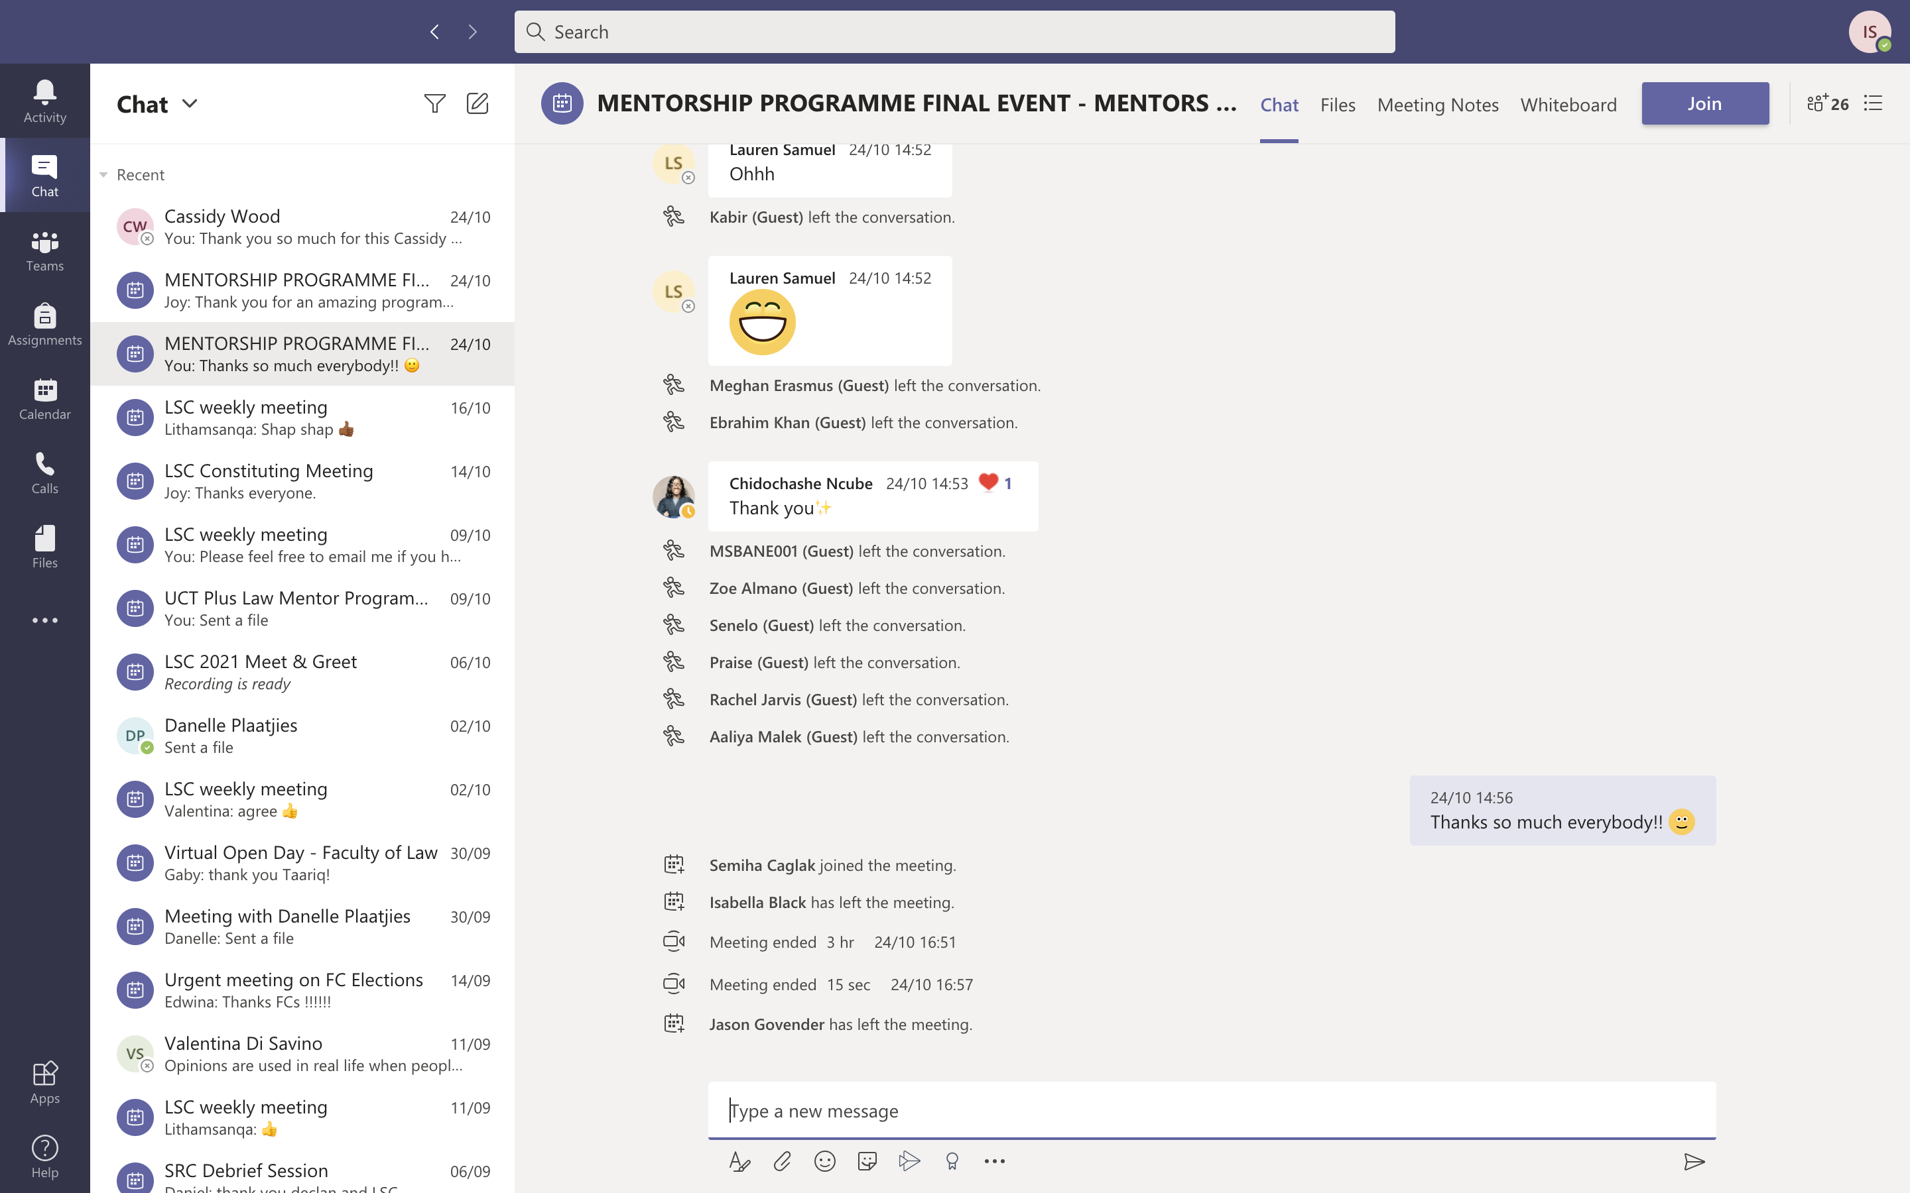Open the text format options icon
Image resolution: width=1910 pixels, height=1193 pixels.
click(x=739, y=1161)
